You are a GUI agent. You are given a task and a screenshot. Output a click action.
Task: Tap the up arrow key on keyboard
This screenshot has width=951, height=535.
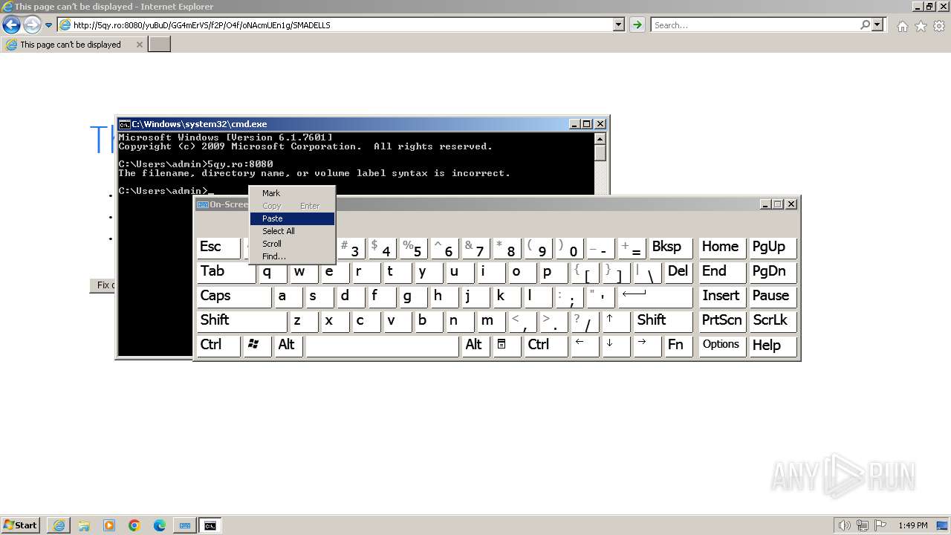tap(616, 321)
